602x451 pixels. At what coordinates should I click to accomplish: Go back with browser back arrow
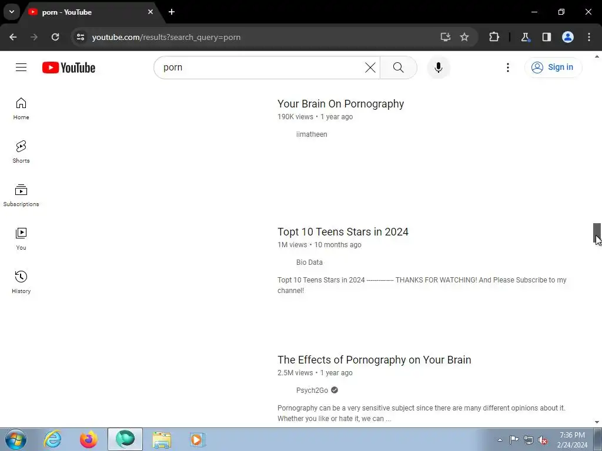pyautogui.click(x=13, y=37)
